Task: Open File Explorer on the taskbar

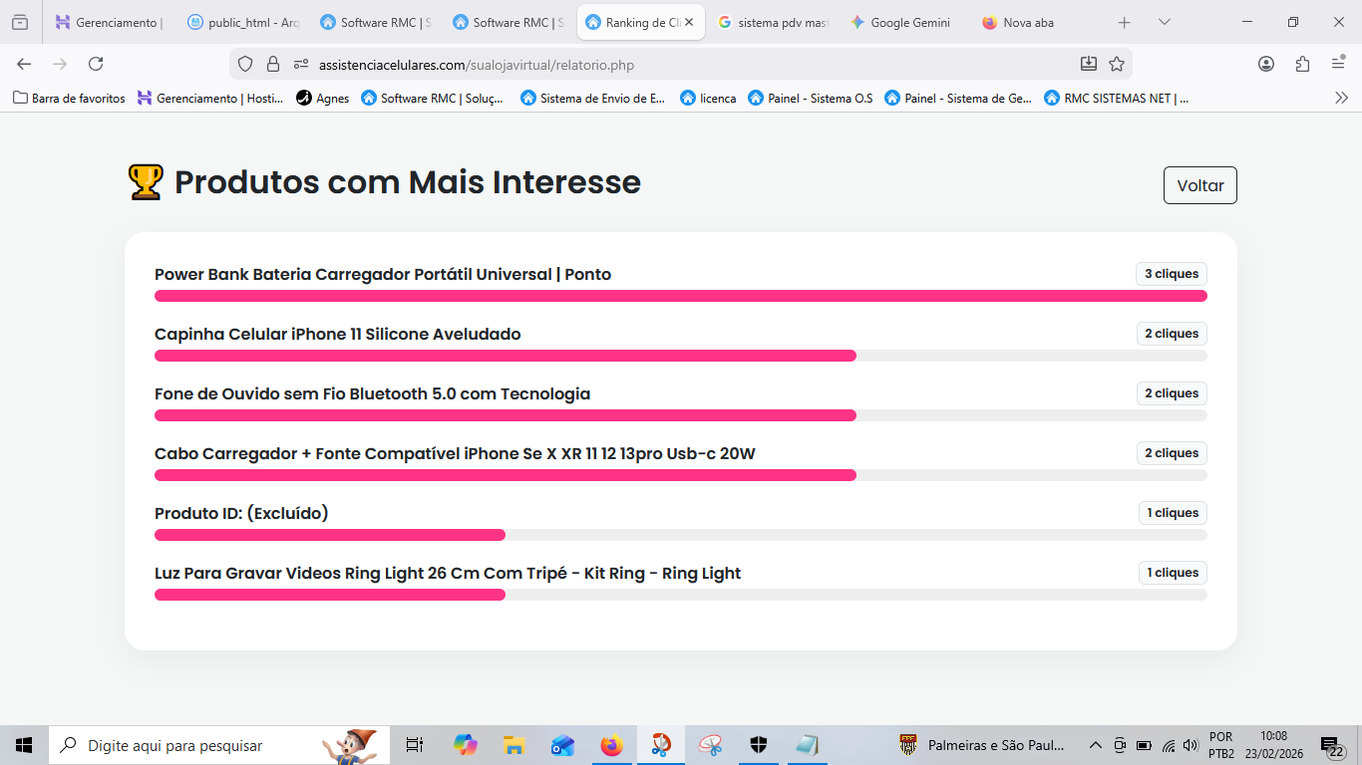Action: (x=512, y=744)
